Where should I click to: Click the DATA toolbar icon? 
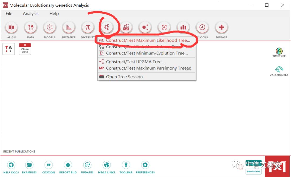[31, 27]
